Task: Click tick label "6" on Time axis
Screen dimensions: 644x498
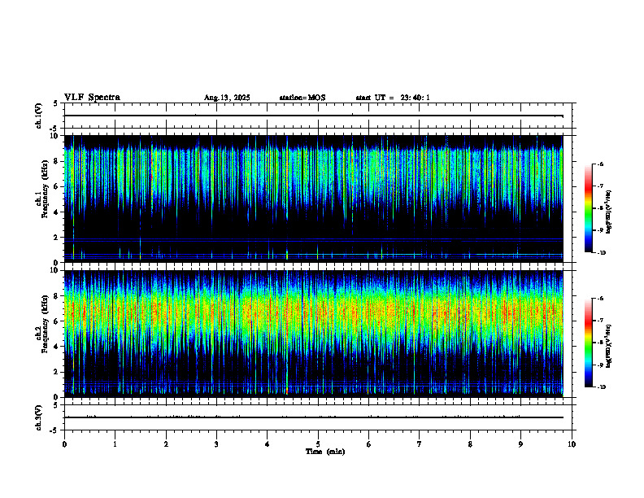Action: pos(369,444)
